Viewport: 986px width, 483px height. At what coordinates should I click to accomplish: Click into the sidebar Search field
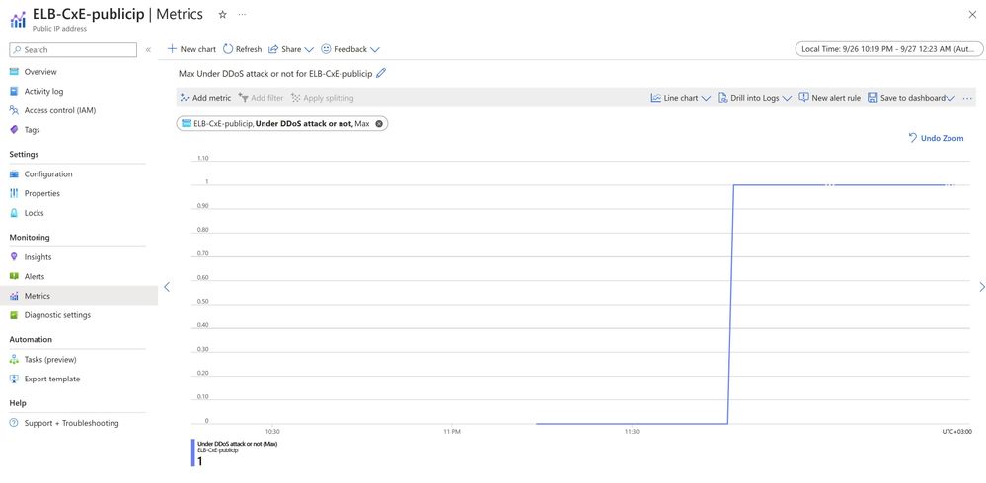(x=73, y=49)
